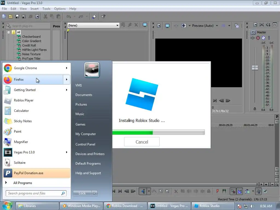The width and height of the screenshot is (280, 210).
Task: Launch PayPal Donation.exe from Start menu
Action: click(x=37, y=173)
